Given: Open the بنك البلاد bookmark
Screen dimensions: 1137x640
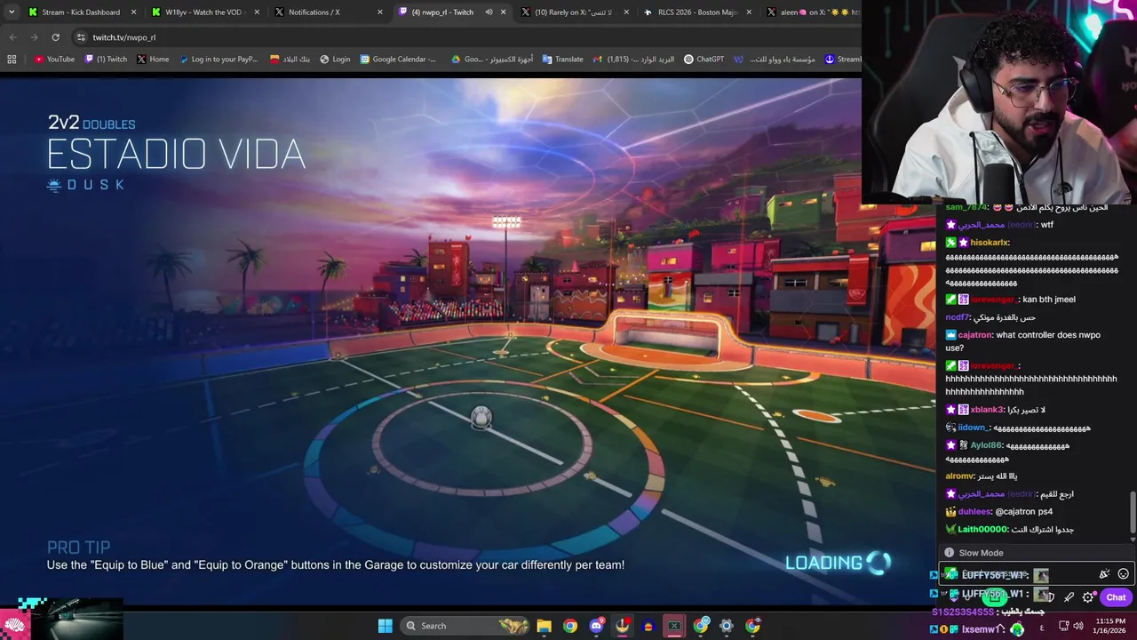Looking at the screenshot, I should click(x=290, y=60).
